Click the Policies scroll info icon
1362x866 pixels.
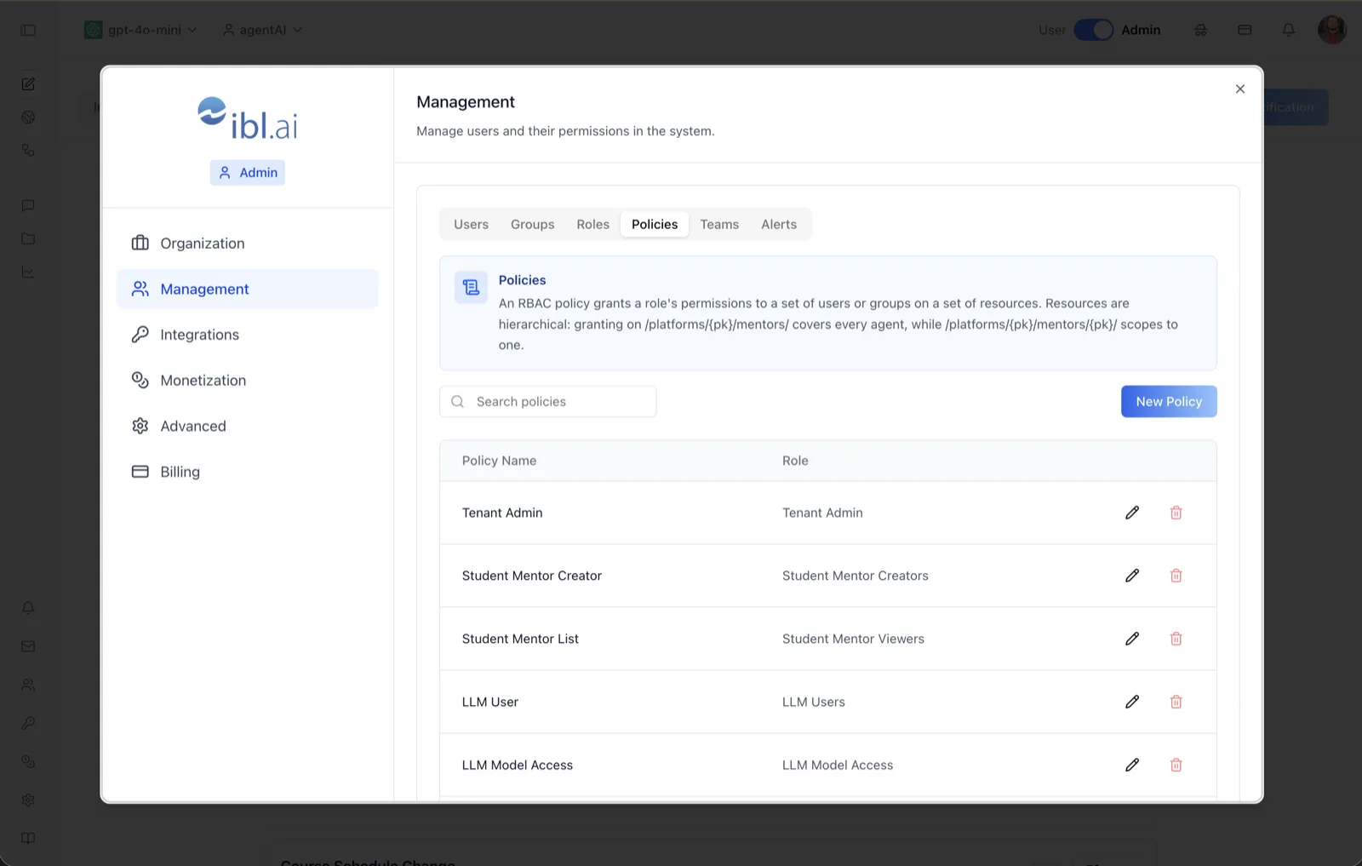pos(471,288)
